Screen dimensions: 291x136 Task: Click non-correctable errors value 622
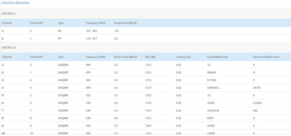(x=255, y=110)
